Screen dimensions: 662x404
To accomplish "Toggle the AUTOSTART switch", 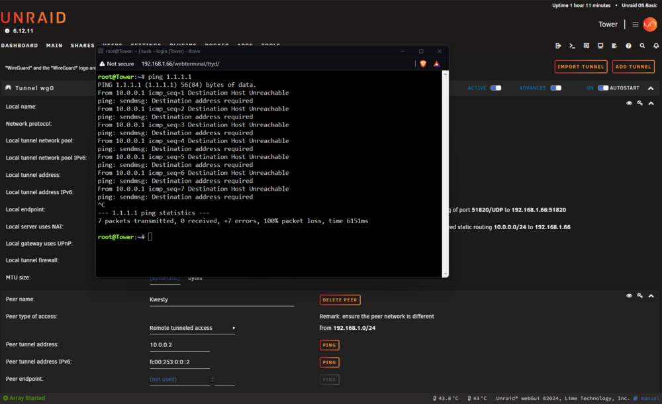I will (603, 88).
